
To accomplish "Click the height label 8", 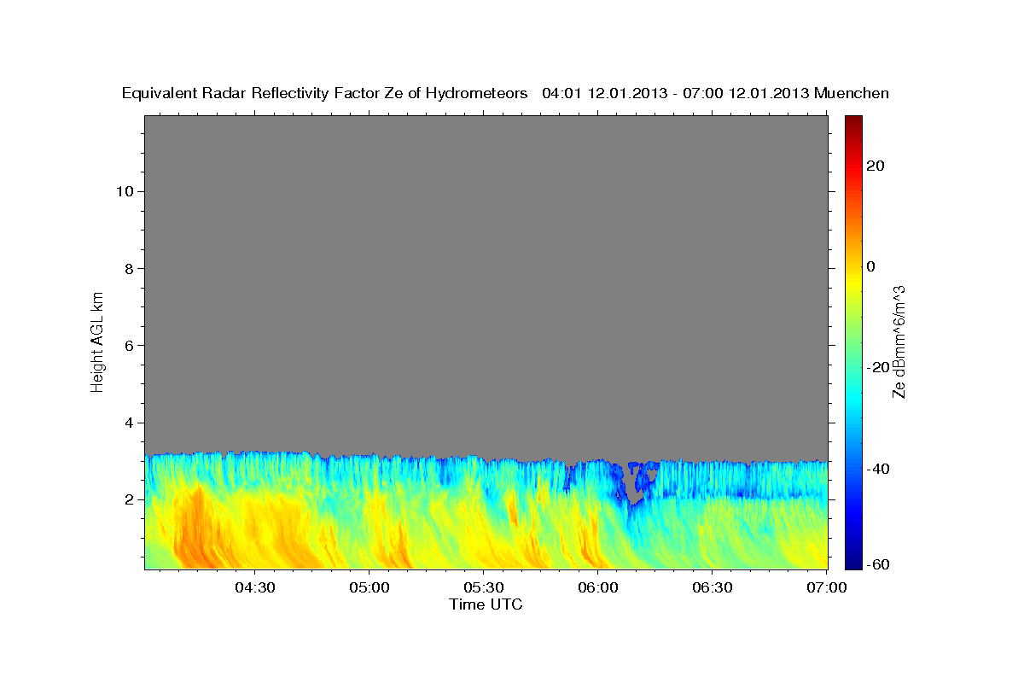I will pyautogui.click(x=128, y=268).
